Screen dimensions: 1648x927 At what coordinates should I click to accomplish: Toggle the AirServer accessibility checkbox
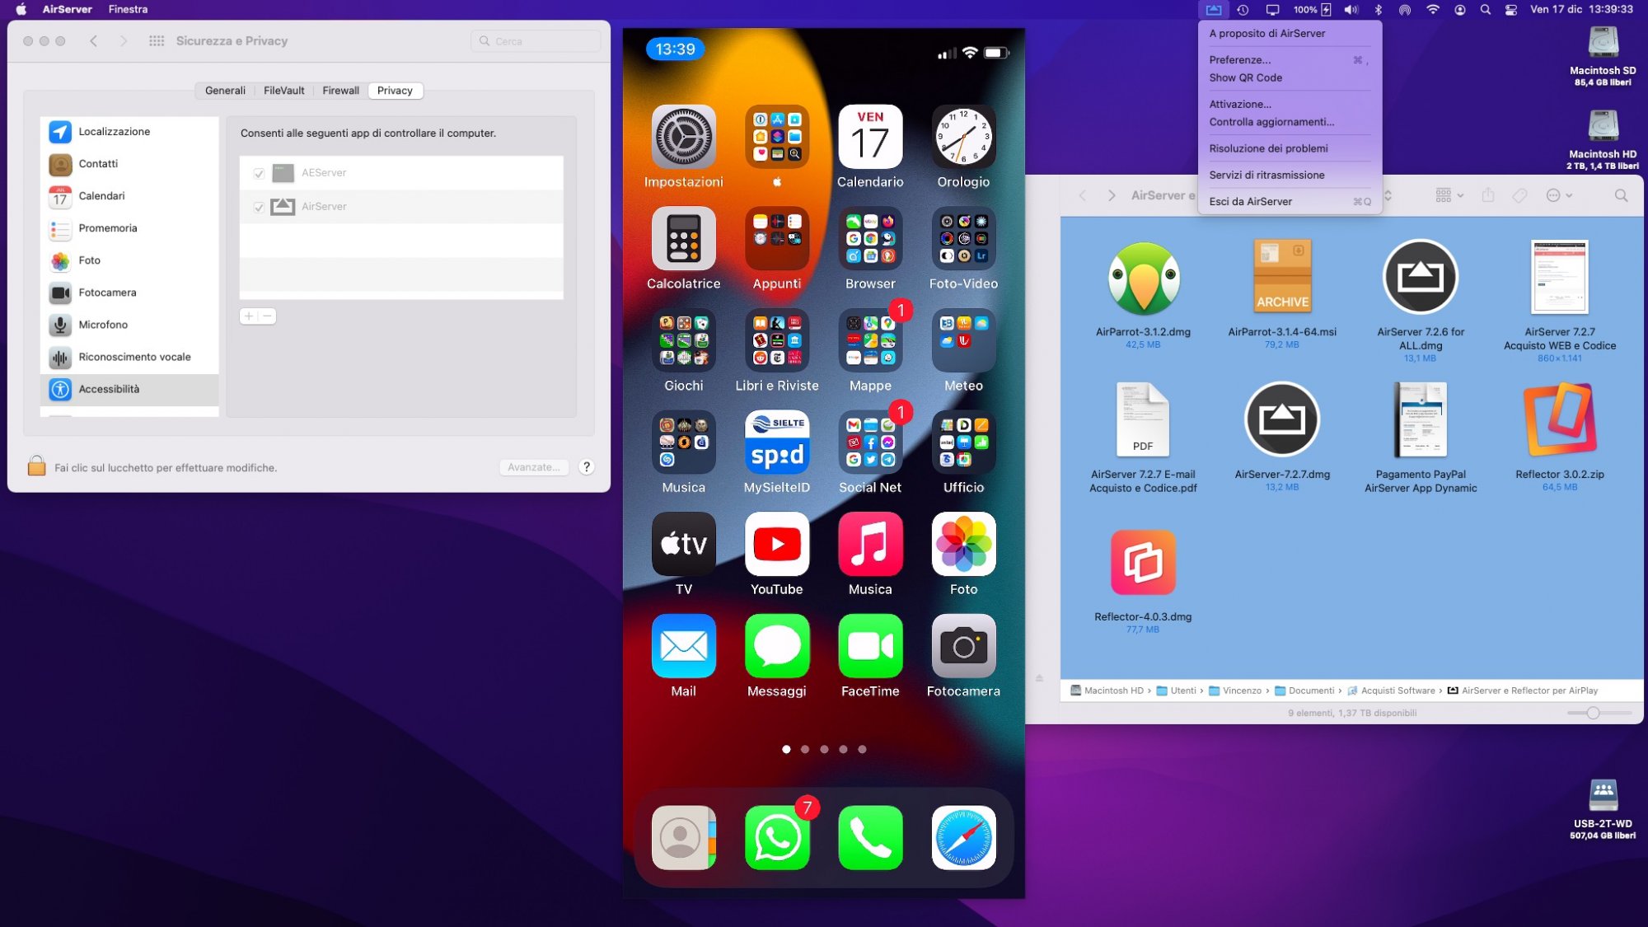pos(259,207)
